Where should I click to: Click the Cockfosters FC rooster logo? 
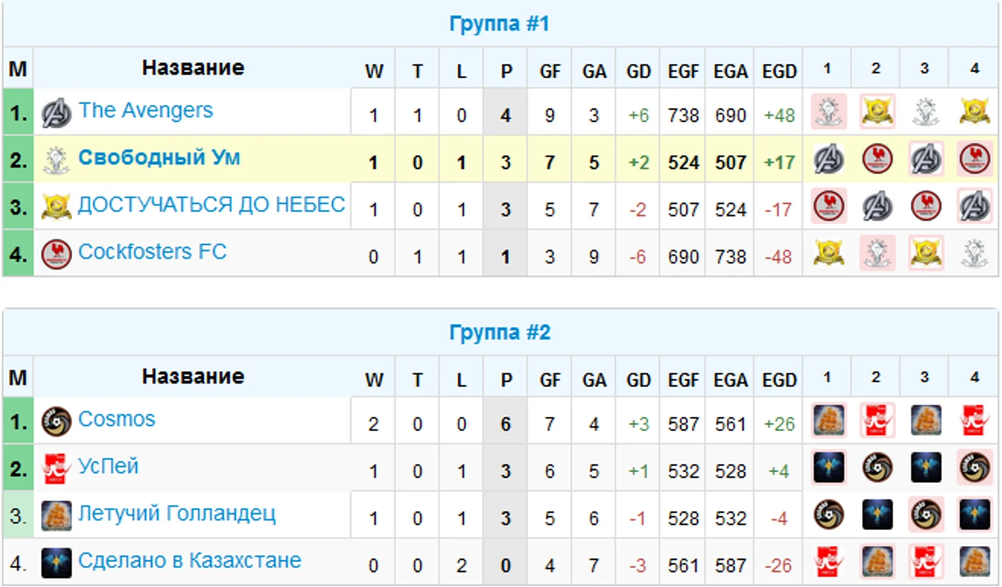pos(56,254)
